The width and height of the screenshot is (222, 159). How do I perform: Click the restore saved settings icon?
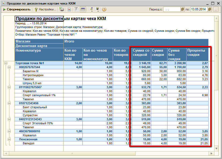point(91,9)
